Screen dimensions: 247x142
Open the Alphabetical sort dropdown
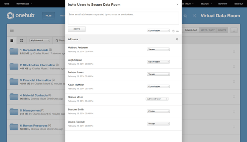point(40,41)
